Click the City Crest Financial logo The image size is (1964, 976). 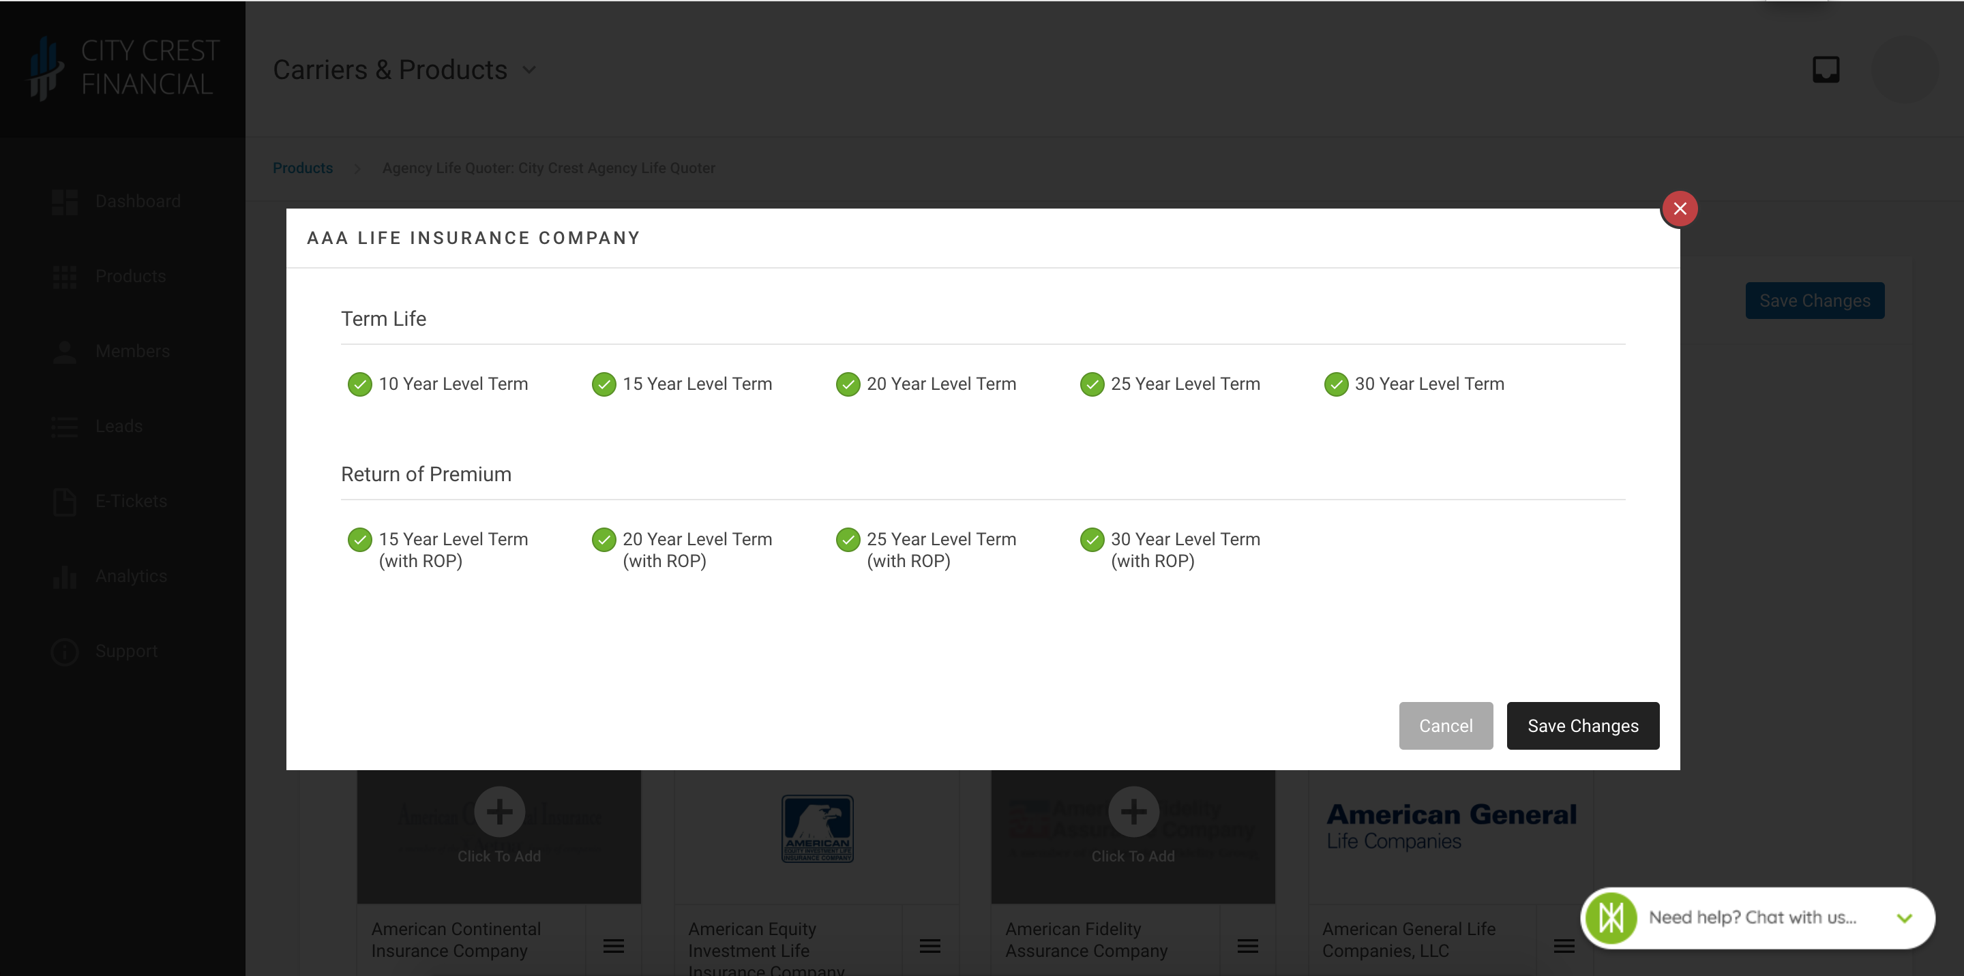point(123,69)
